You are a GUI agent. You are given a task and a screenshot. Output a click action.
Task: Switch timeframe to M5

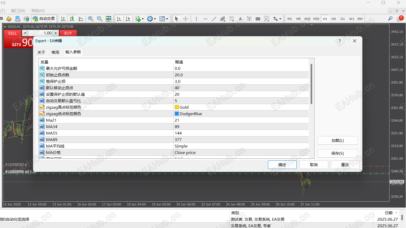(298, 19)
